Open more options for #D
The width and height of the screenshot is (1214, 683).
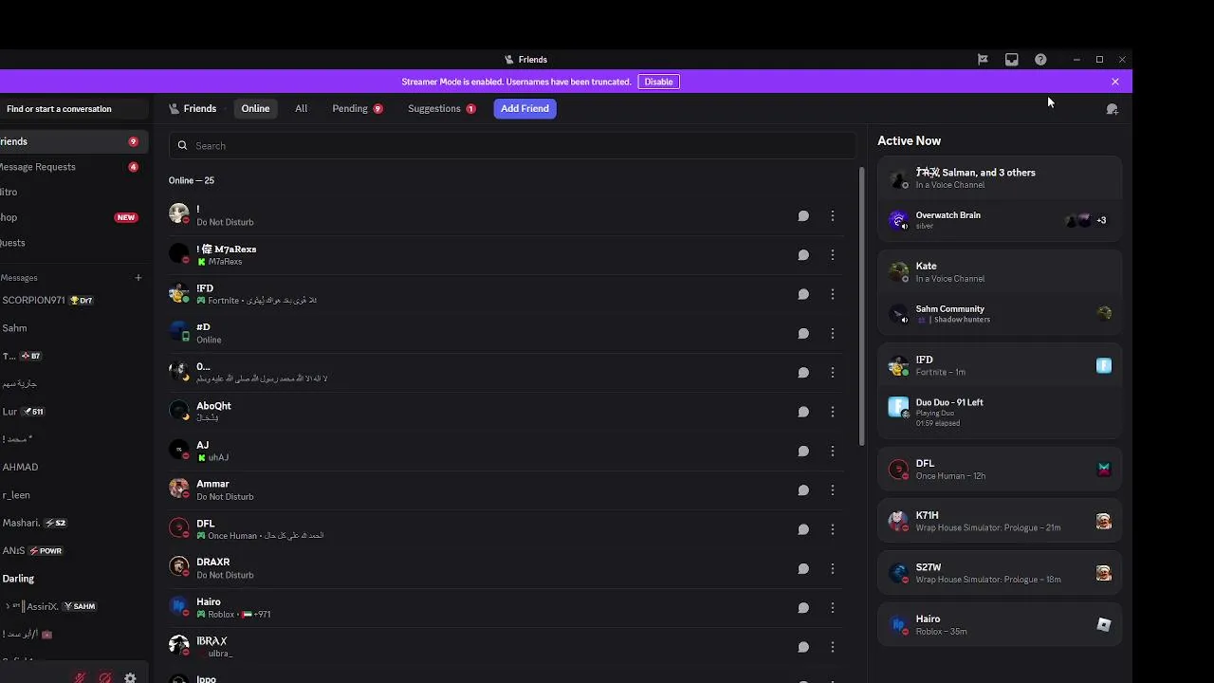click(833, 333)
